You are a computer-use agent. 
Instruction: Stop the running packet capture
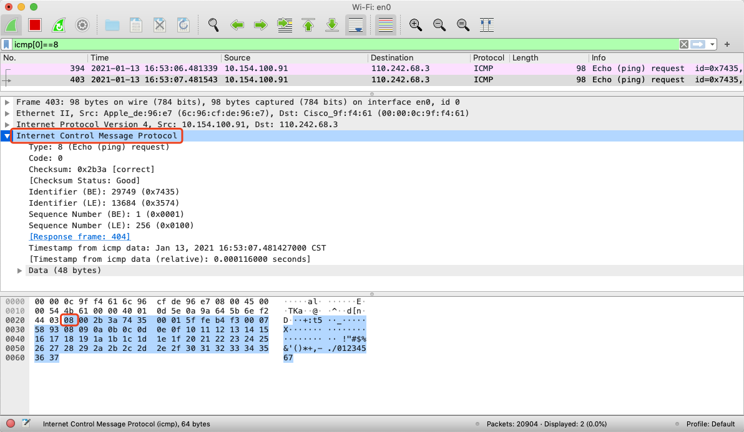[x=34, y=25]
